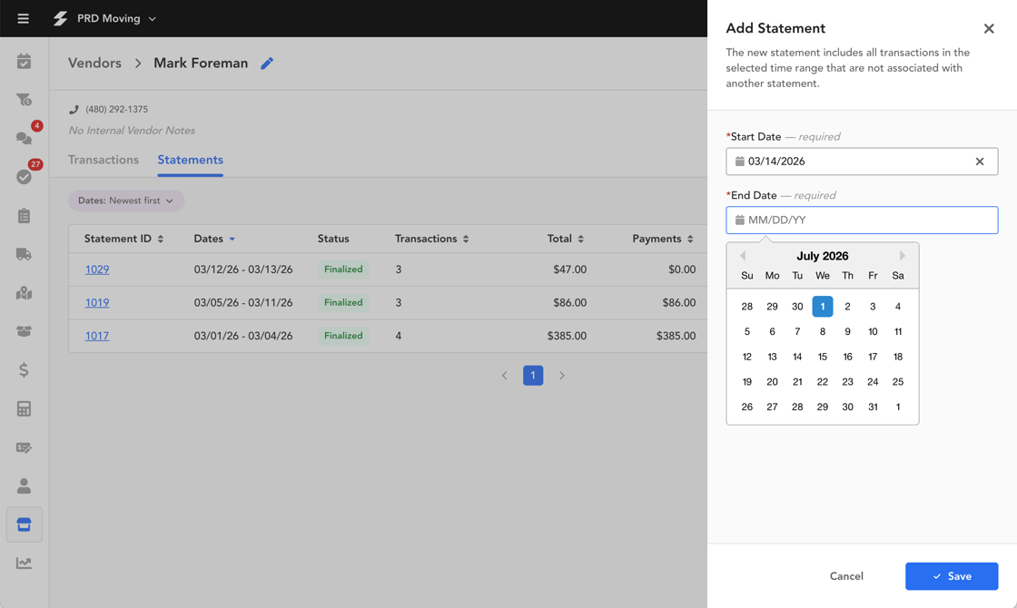
Task: Open the chat messages icon with badge 4
Action: (x=24, y=137)
